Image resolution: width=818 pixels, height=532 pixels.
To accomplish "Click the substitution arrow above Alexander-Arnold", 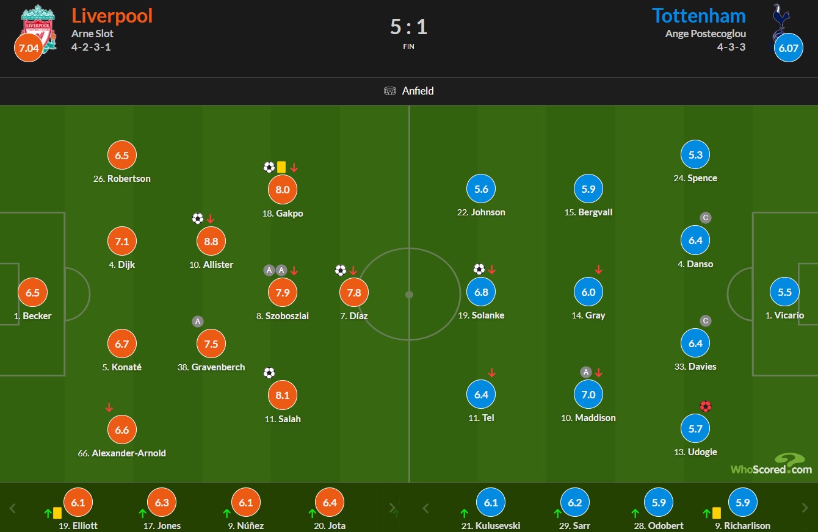I will pyautogui.click(x=109, y=408).
